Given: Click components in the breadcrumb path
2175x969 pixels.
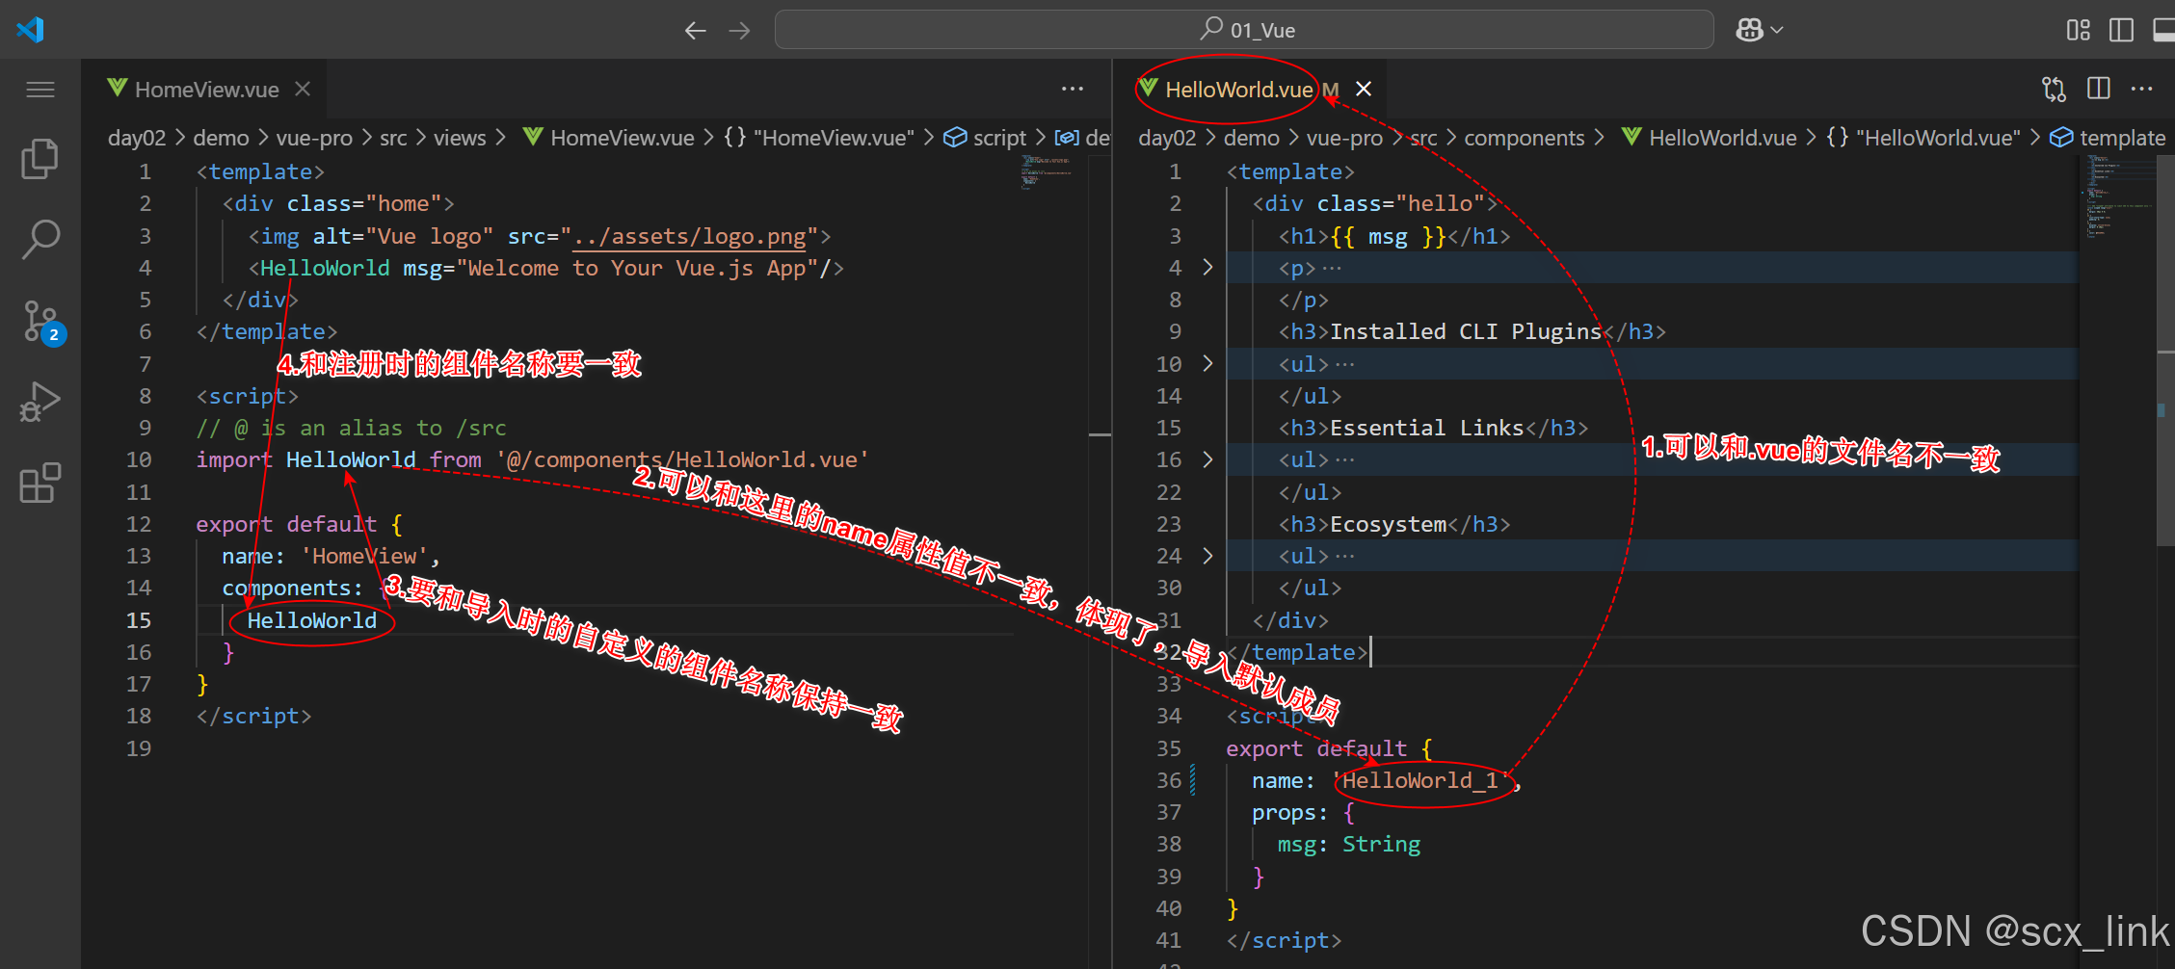Looking at the screenshot, I should tap(1525, 138).
